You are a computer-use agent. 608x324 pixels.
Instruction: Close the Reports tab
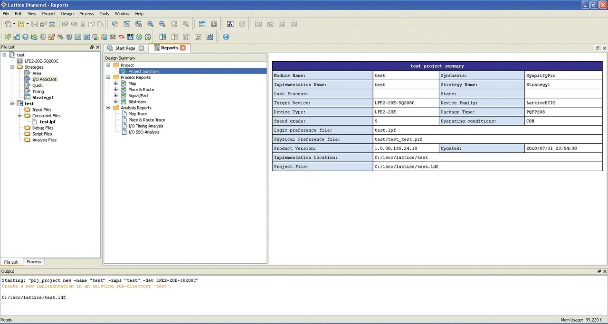click(x=183, y=48)
